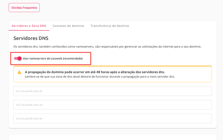Click the Os servidores dns description paragraph

107,47
